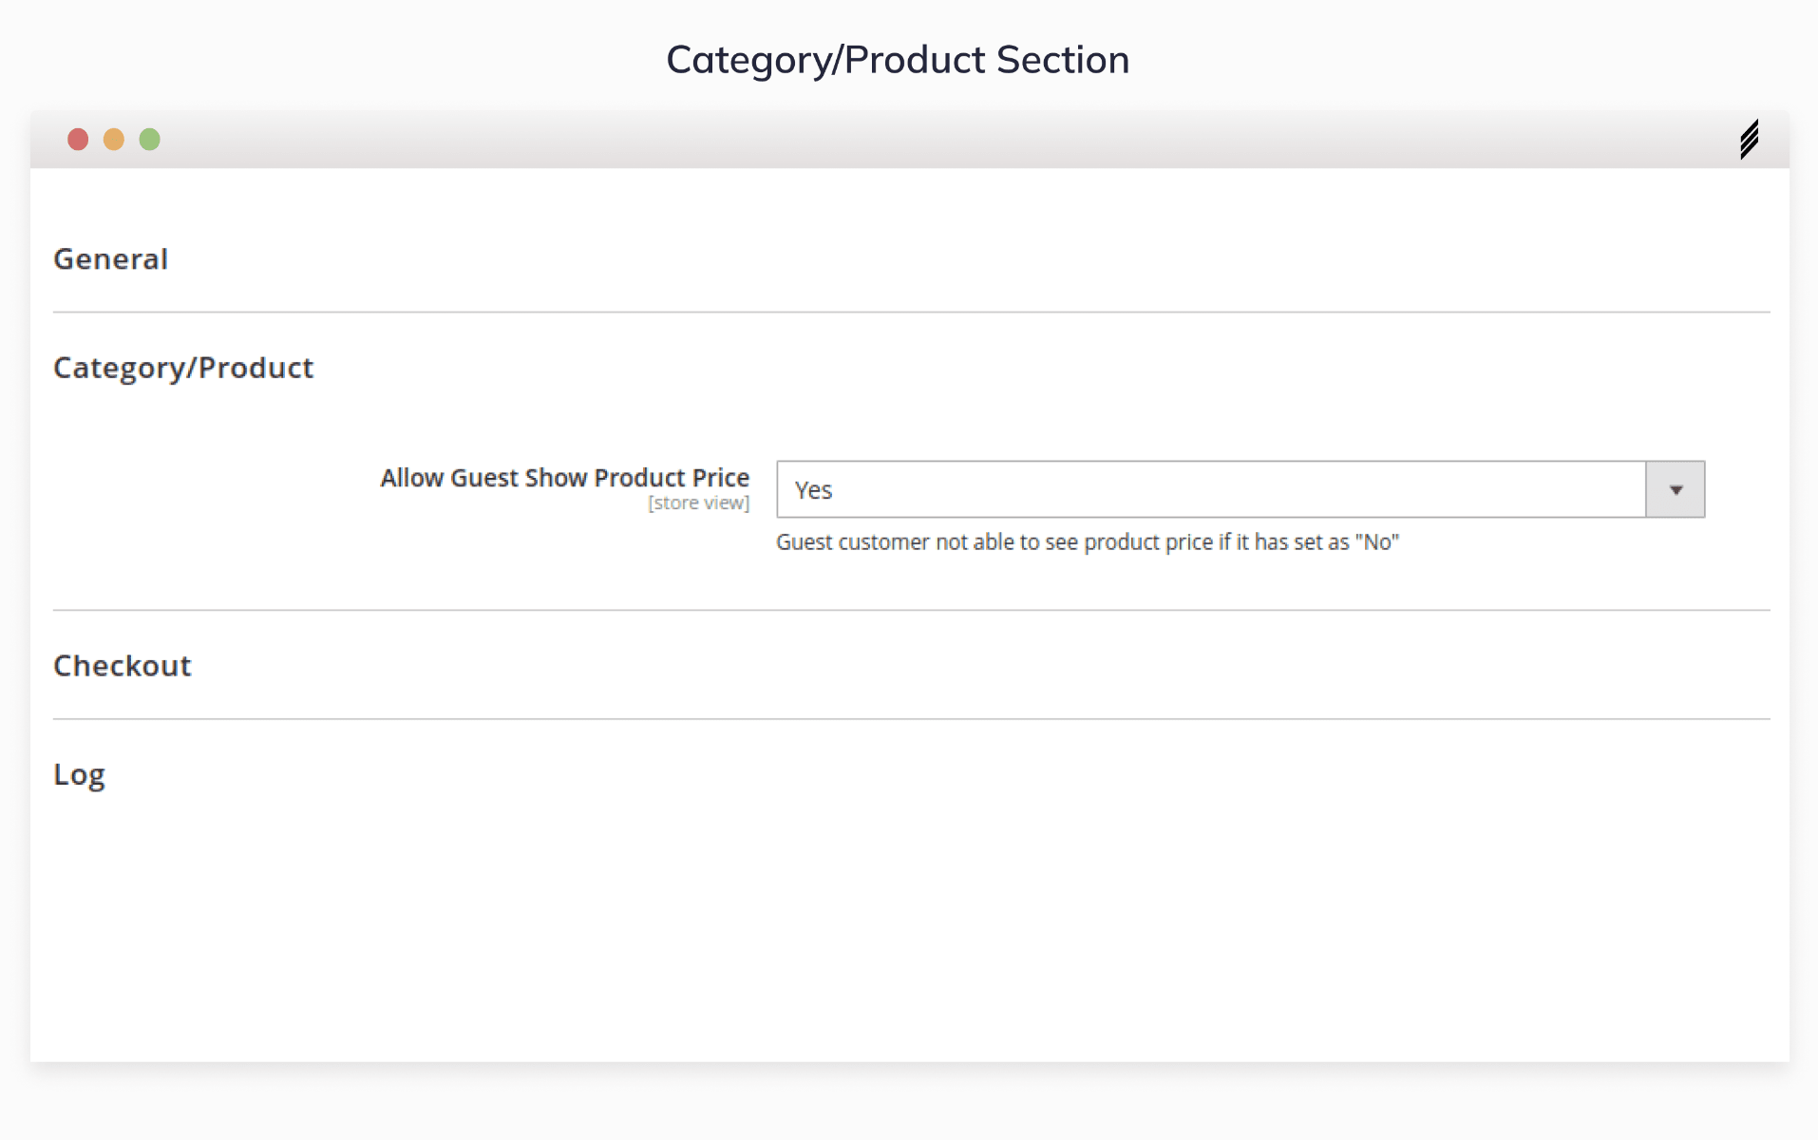The width and height of the screenshot is (1818, 1140).
Task: Open the Log section
Action: point(80,775)
